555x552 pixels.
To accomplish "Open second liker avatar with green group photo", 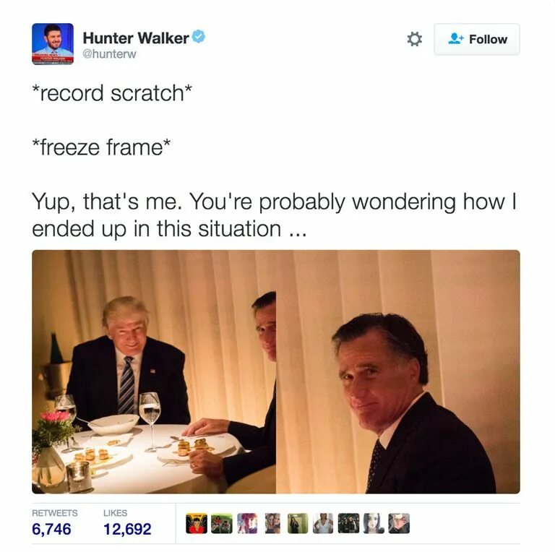I will 222,523.
